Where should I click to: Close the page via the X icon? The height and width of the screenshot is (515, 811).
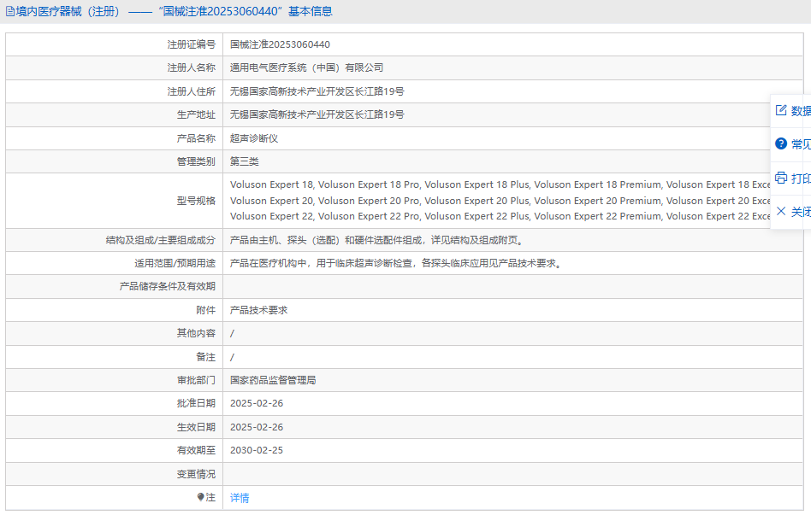coord(781,211)
